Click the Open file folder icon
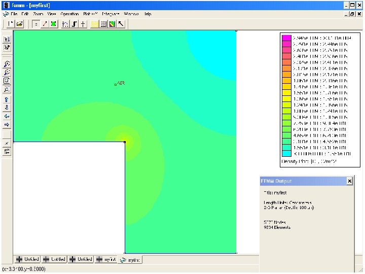This screenshot has width=365, height=274. point(20,24)
